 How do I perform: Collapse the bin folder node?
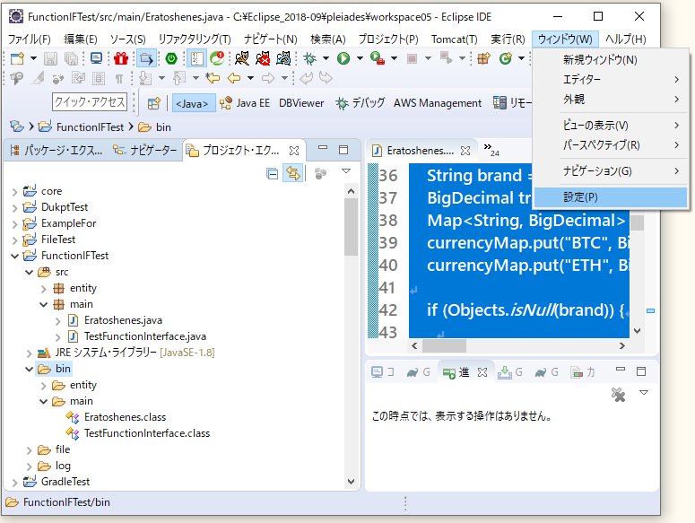(x=30, y=369)
